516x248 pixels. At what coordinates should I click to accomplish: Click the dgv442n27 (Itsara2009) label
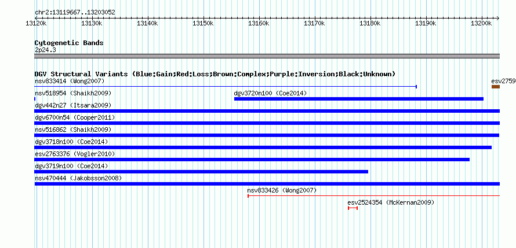(73, 105)
